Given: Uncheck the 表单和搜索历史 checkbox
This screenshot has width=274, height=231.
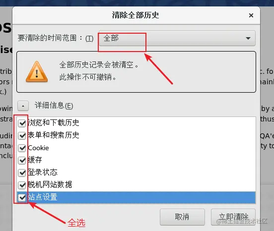Looking at the screenshot, I should point(22,135).
